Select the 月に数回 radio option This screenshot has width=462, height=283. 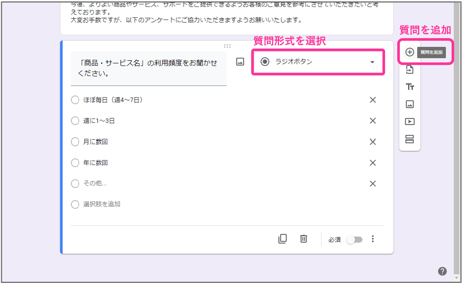point(75,142)
